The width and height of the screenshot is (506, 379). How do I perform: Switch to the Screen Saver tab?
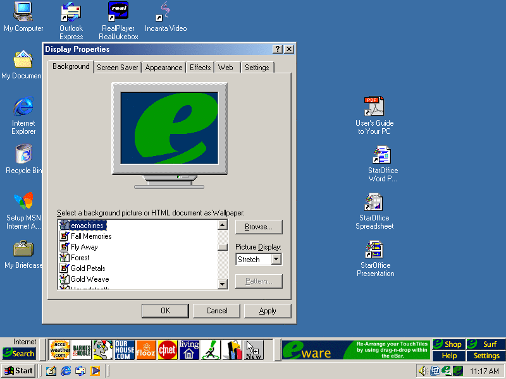(118, 68)
